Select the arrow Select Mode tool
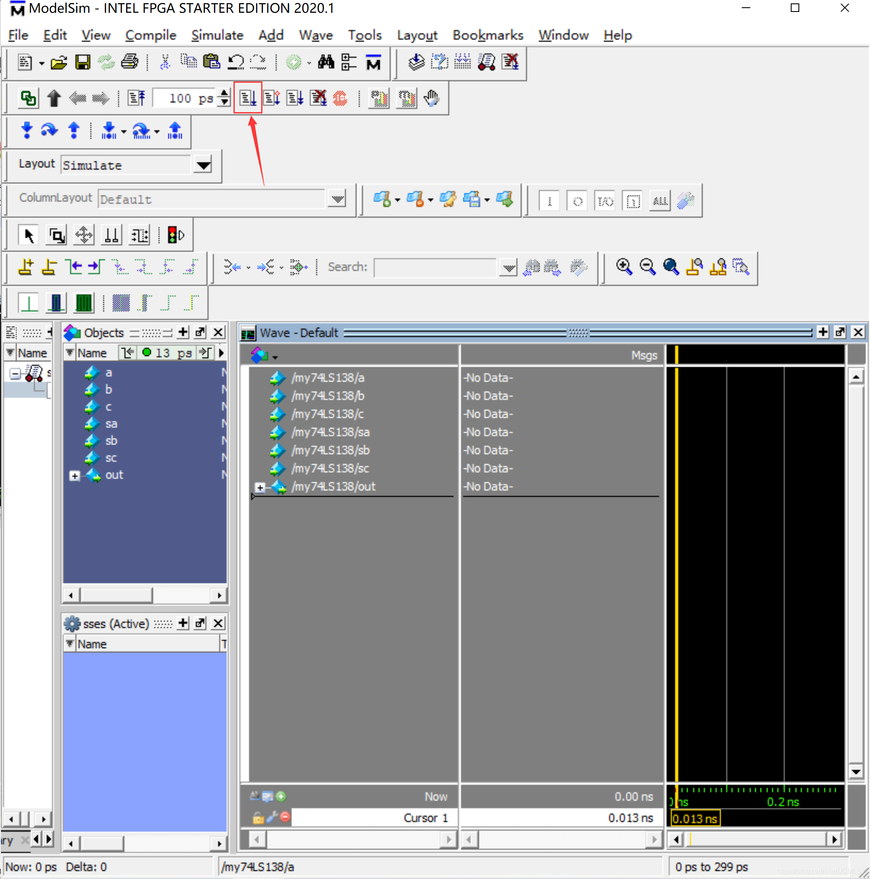This screenshot has height=879, width=870. 29,235
